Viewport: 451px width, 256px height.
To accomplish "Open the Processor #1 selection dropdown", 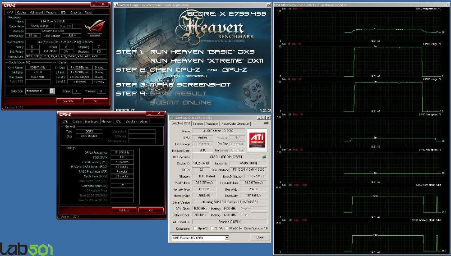I will [51, 91].
